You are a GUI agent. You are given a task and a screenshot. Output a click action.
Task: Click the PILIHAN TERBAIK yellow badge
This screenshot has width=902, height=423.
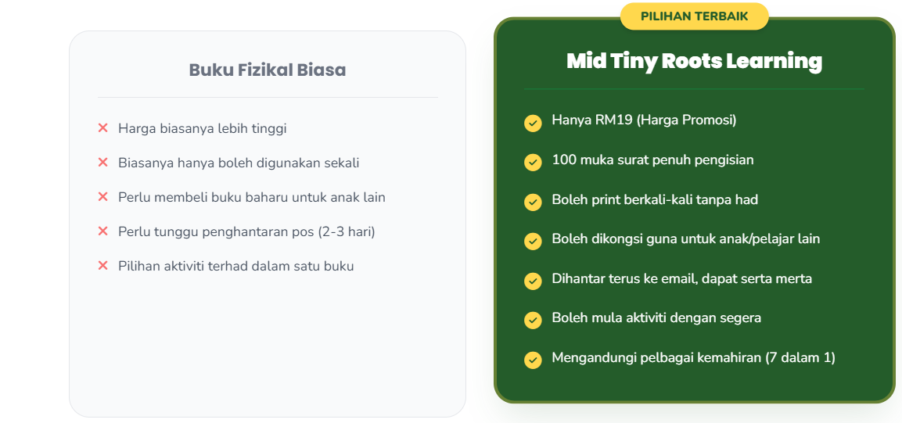coord(695,16)
